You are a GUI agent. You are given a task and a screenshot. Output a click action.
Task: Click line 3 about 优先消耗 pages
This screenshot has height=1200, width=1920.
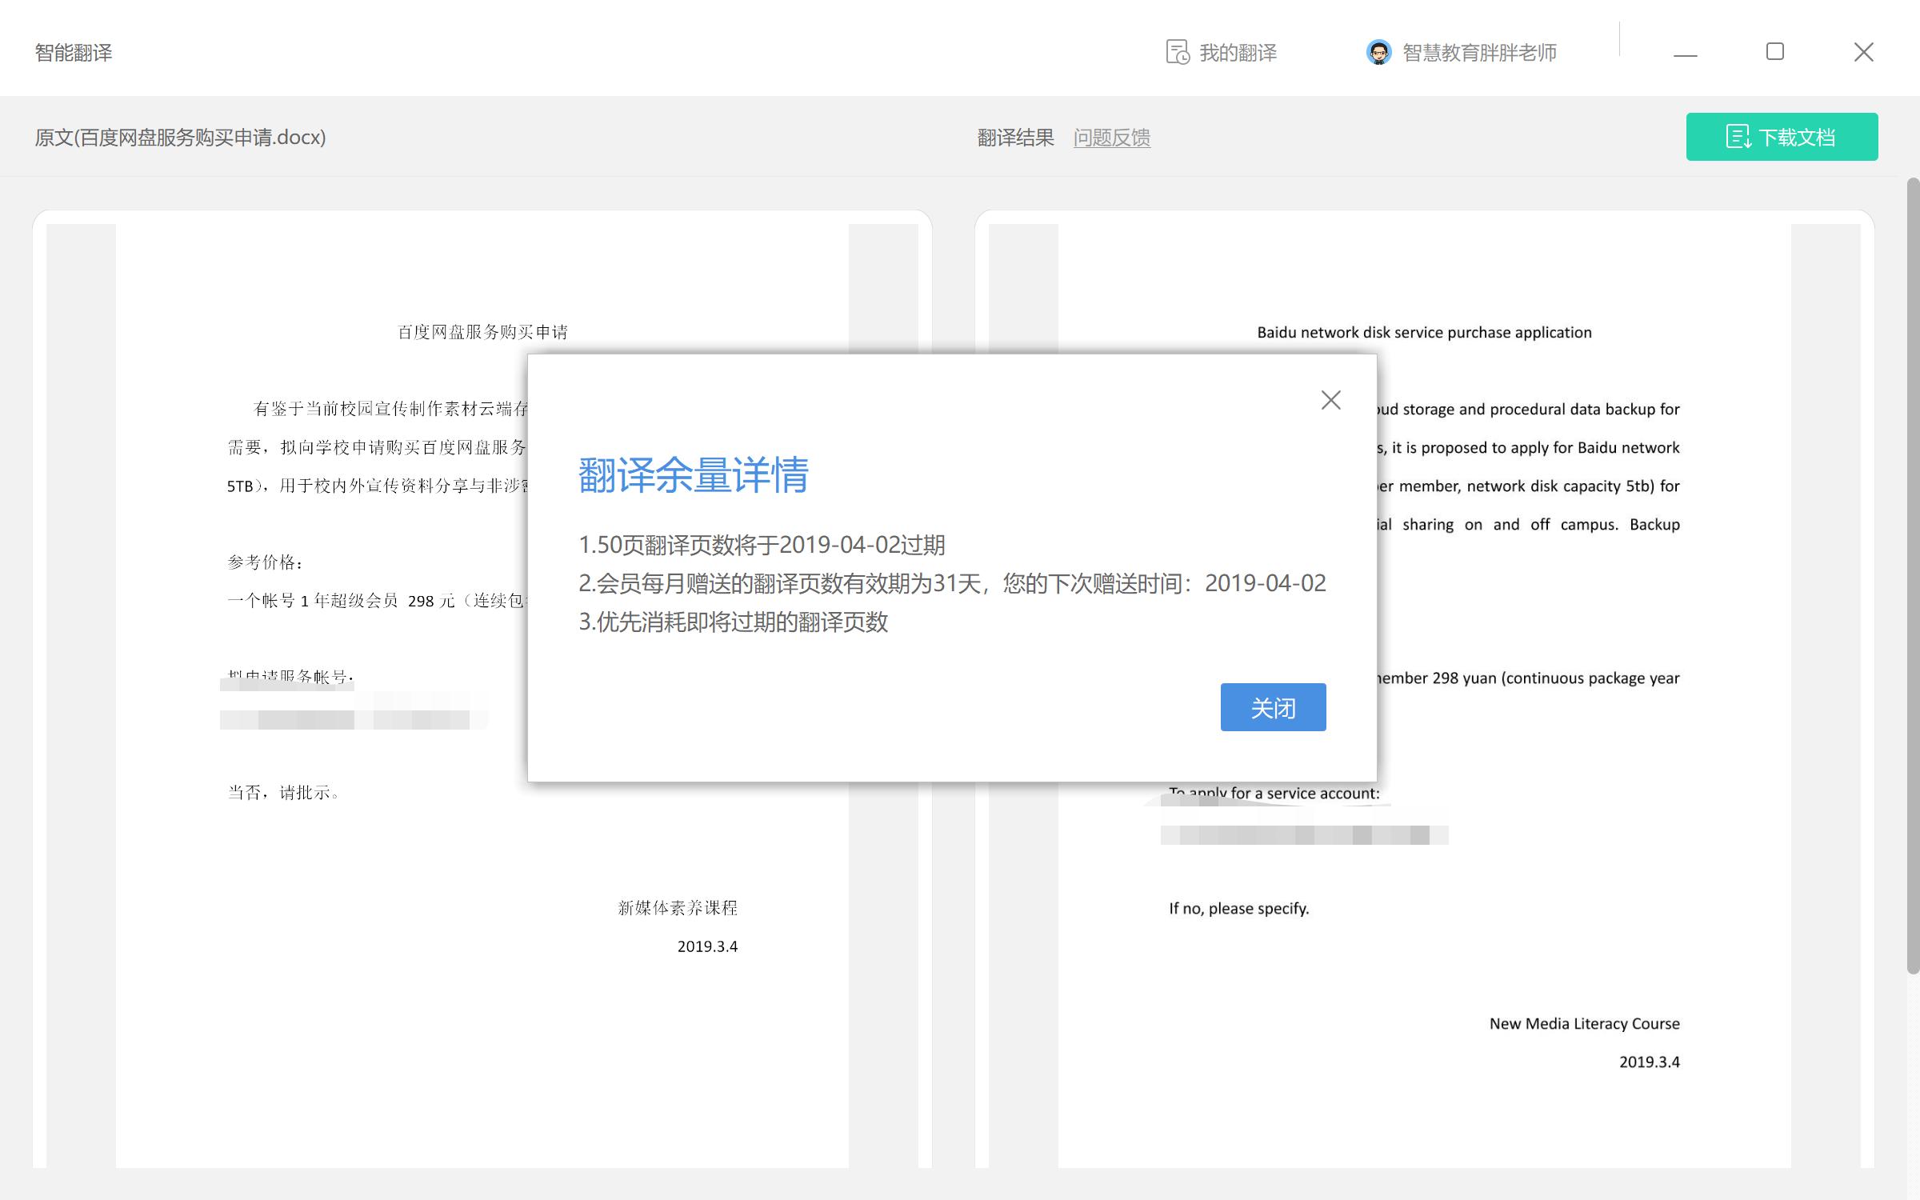[737, 621]
